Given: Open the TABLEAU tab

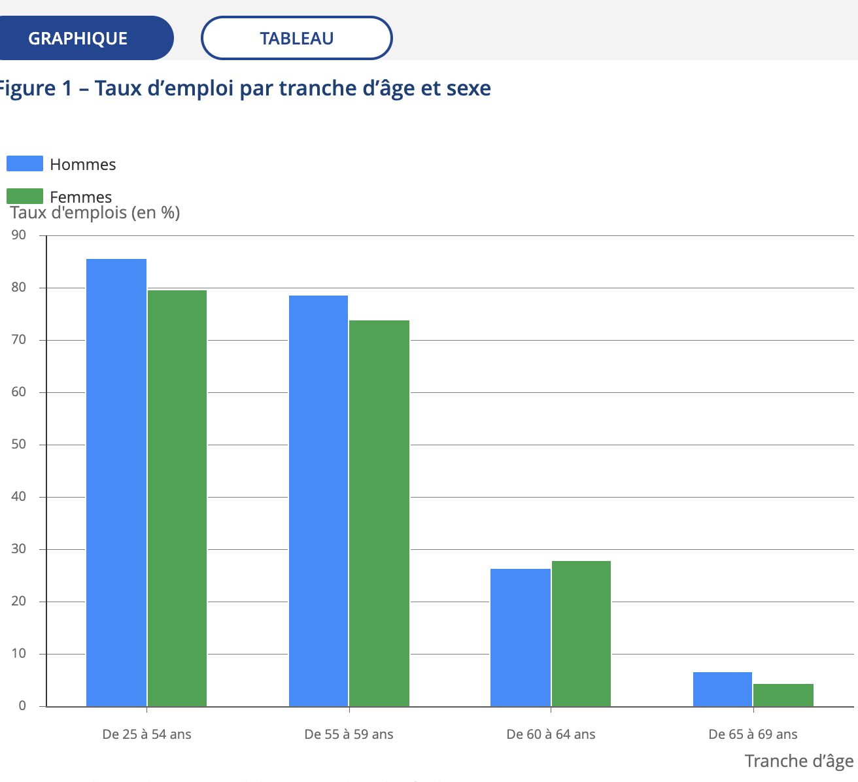Looking at the screenshot, I should point(296,38).
